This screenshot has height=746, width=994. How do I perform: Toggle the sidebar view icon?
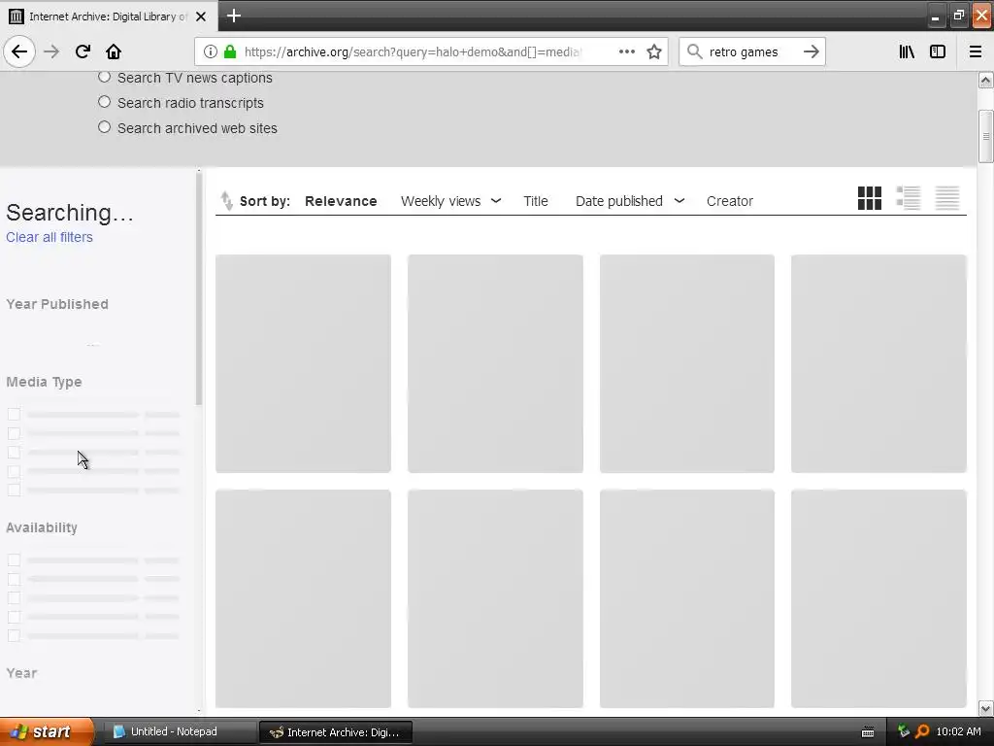938,52
